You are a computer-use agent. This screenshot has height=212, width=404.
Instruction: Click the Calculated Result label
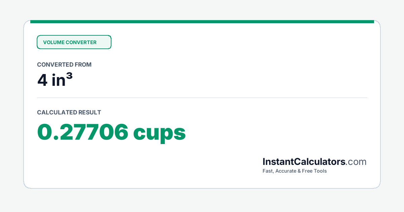coord(69,112)
